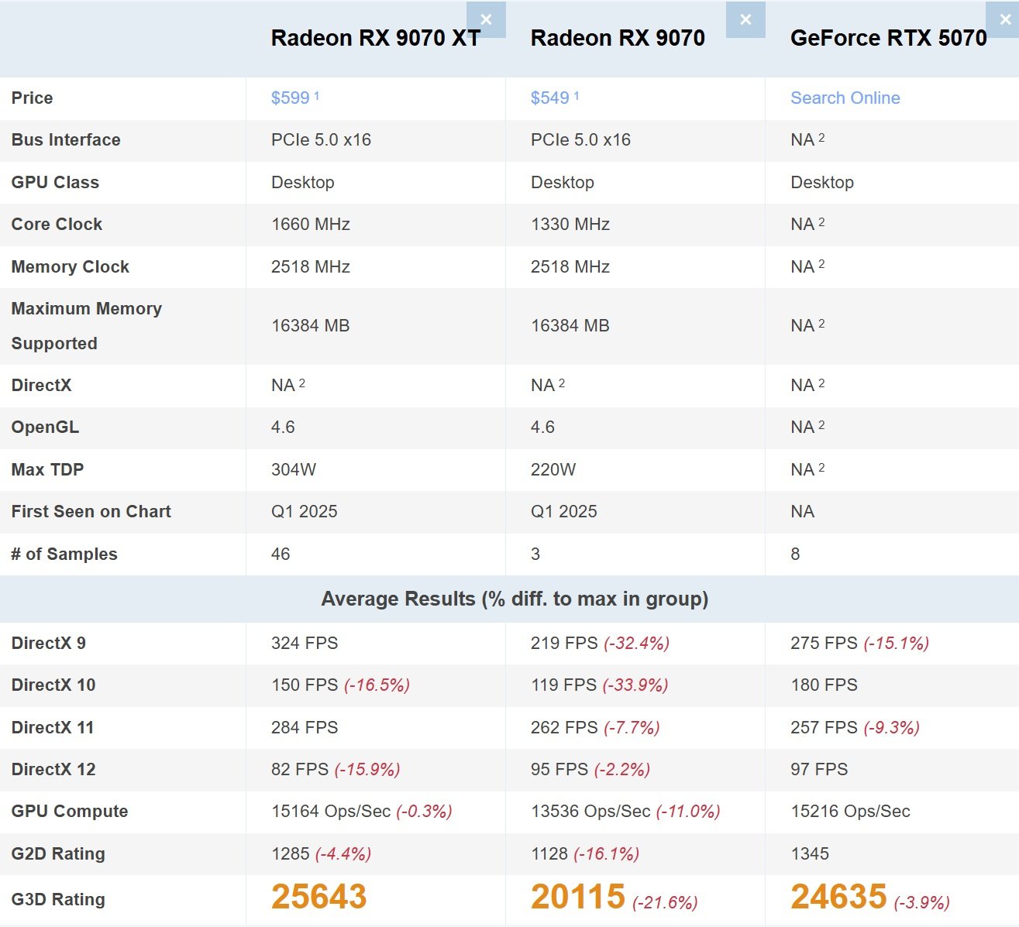Click the 25643 G3D Rating score

[318, 897]
